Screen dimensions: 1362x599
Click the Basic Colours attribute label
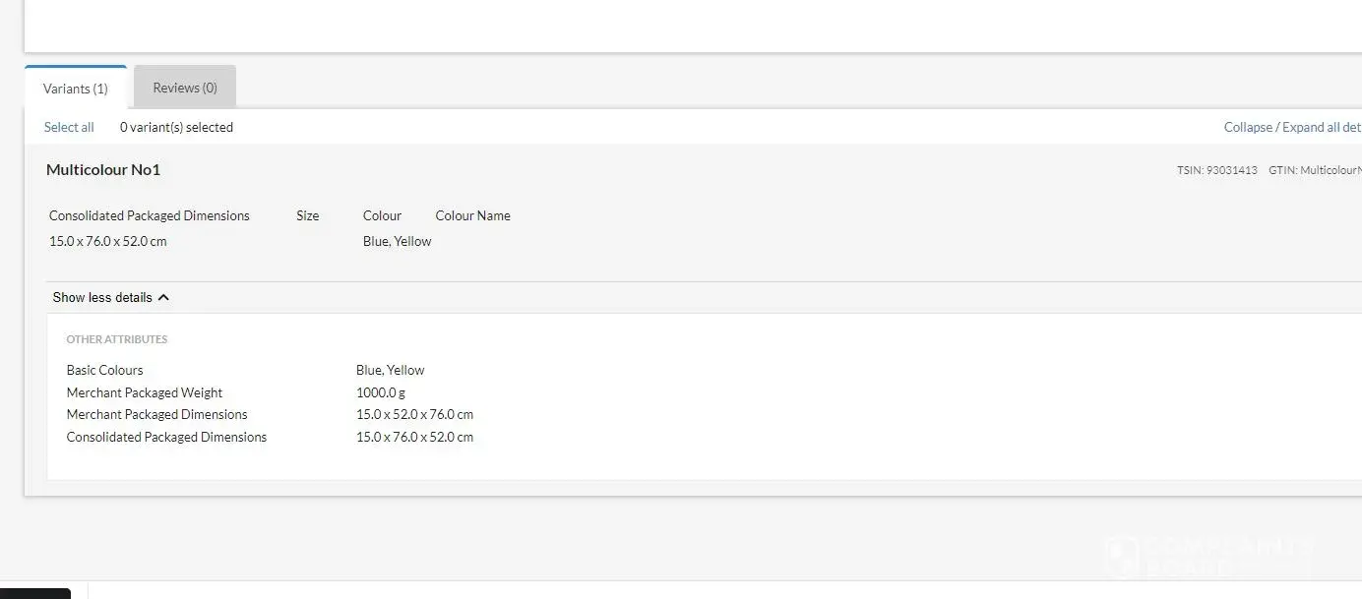[104, 370]
